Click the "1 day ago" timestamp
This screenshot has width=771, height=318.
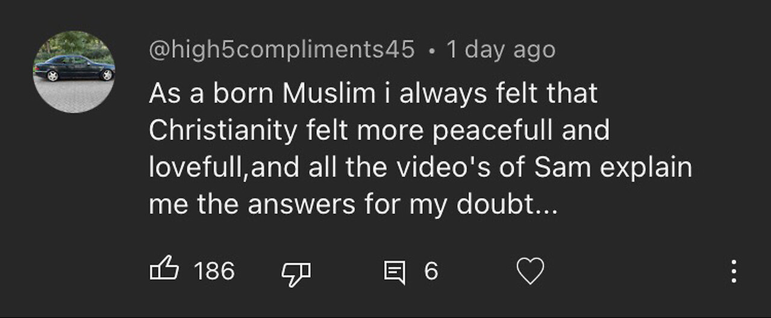(x=501, y=50)
